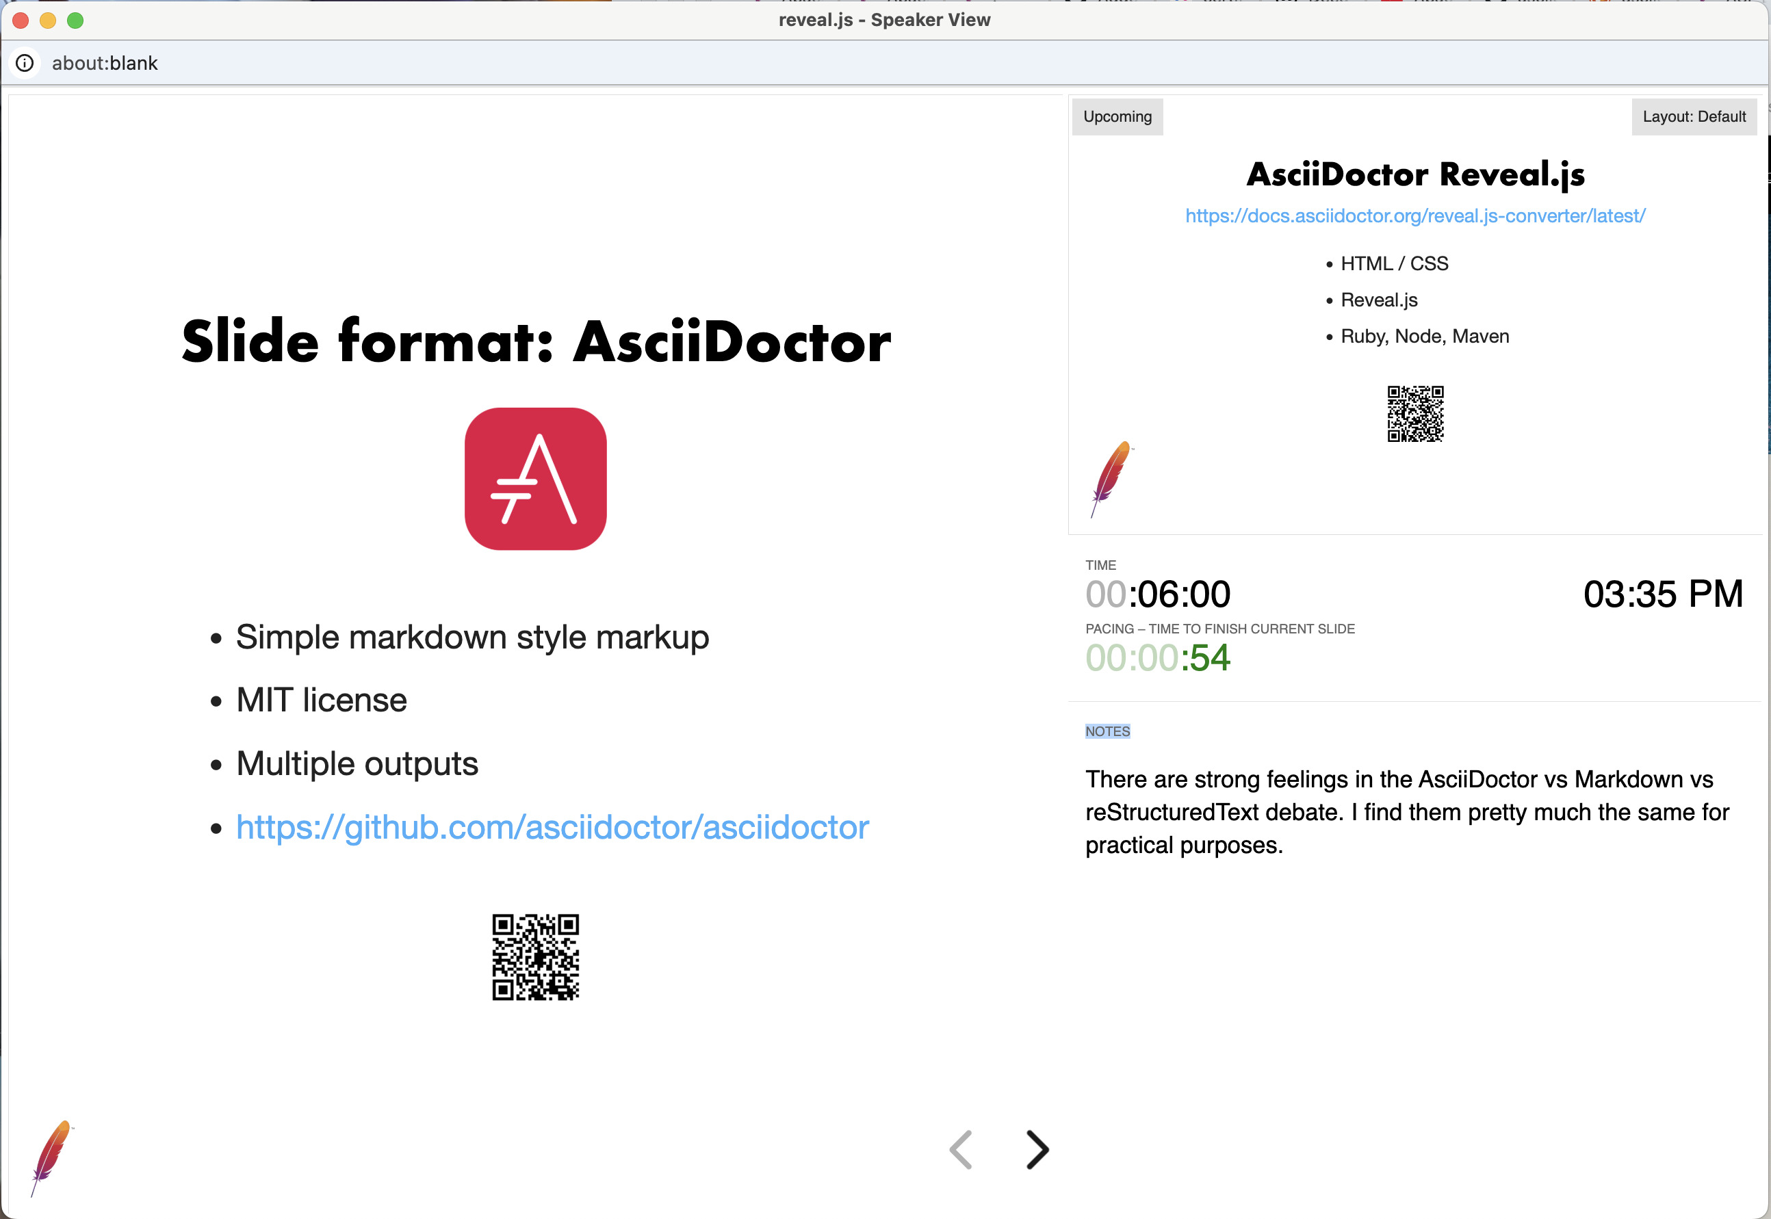Click the next slide arrow

tap(1037, 1149)
